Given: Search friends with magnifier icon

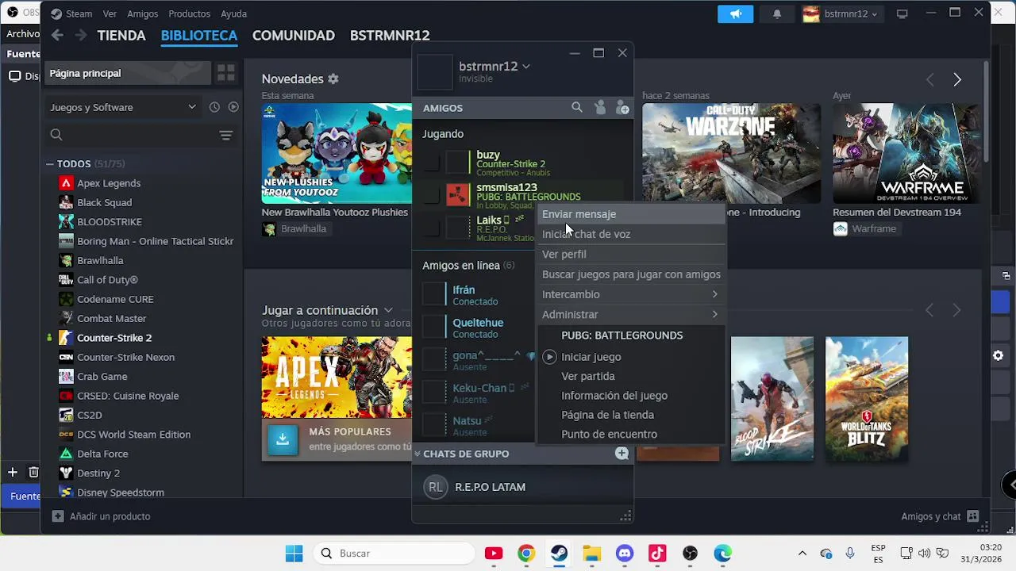Looking at the screenshot, I should (577, 108).
